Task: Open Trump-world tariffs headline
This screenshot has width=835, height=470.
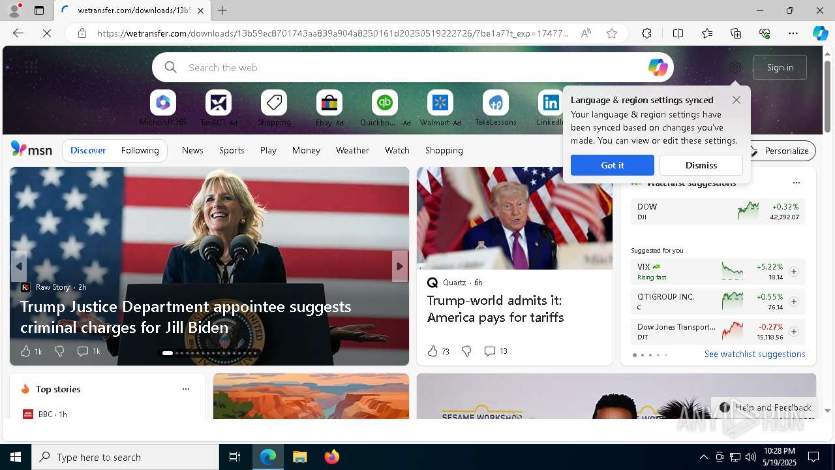Action: [496, 309]
